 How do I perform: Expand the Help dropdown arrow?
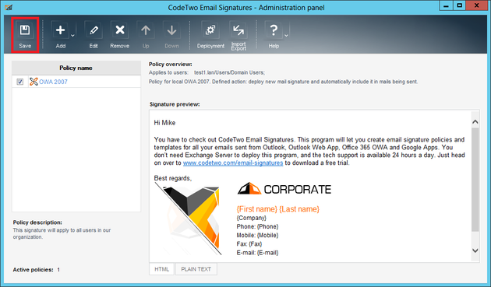click(x=286, y=36)
